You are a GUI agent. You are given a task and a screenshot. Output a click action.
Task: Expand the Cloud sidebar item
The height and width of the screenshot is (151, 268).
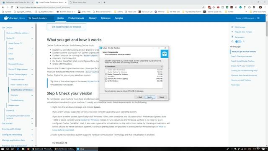32,49
